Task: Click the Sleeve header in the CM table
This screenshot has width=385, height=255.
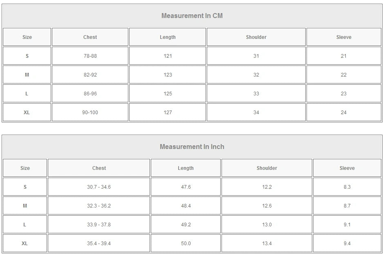Action: [x=343, y=37]
